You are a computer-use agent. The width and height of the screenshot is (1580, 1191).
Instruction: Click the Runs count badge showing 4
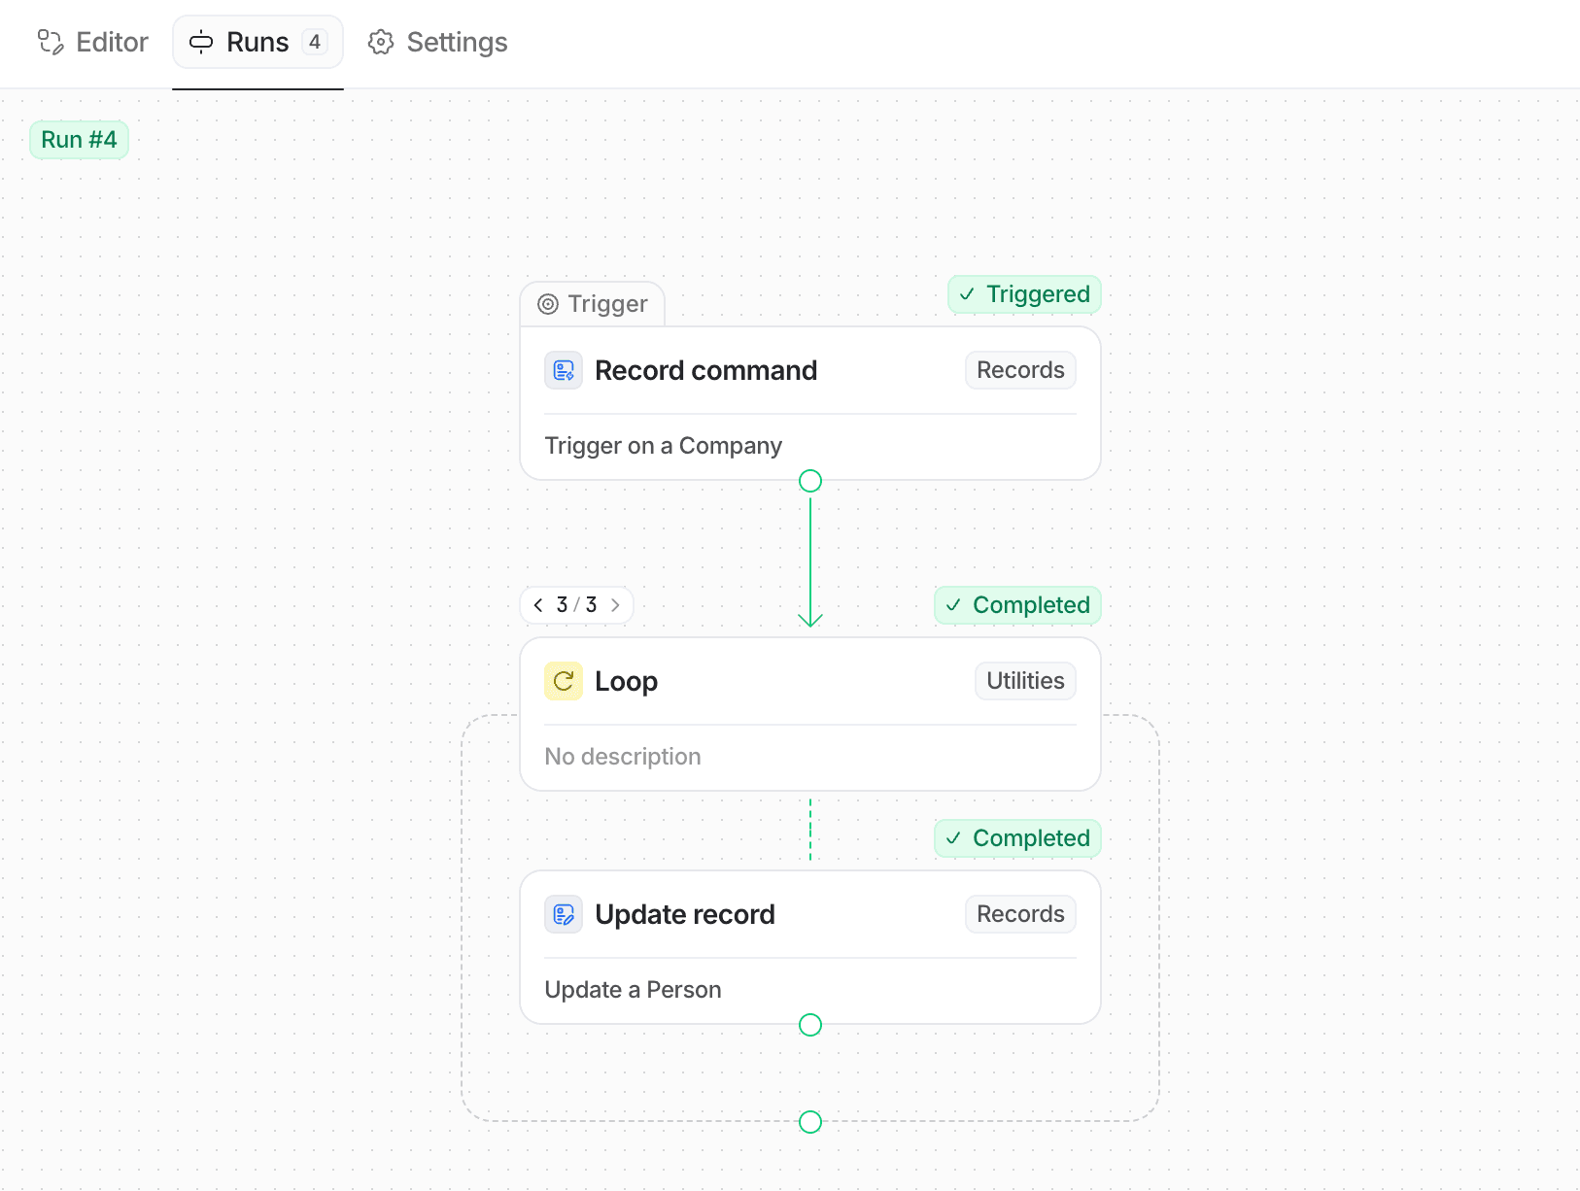point(316,42)
